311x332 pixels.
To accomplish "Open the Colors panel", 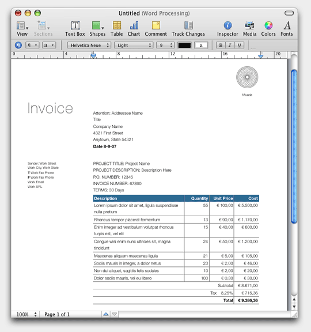I will (x=268, y=29).
